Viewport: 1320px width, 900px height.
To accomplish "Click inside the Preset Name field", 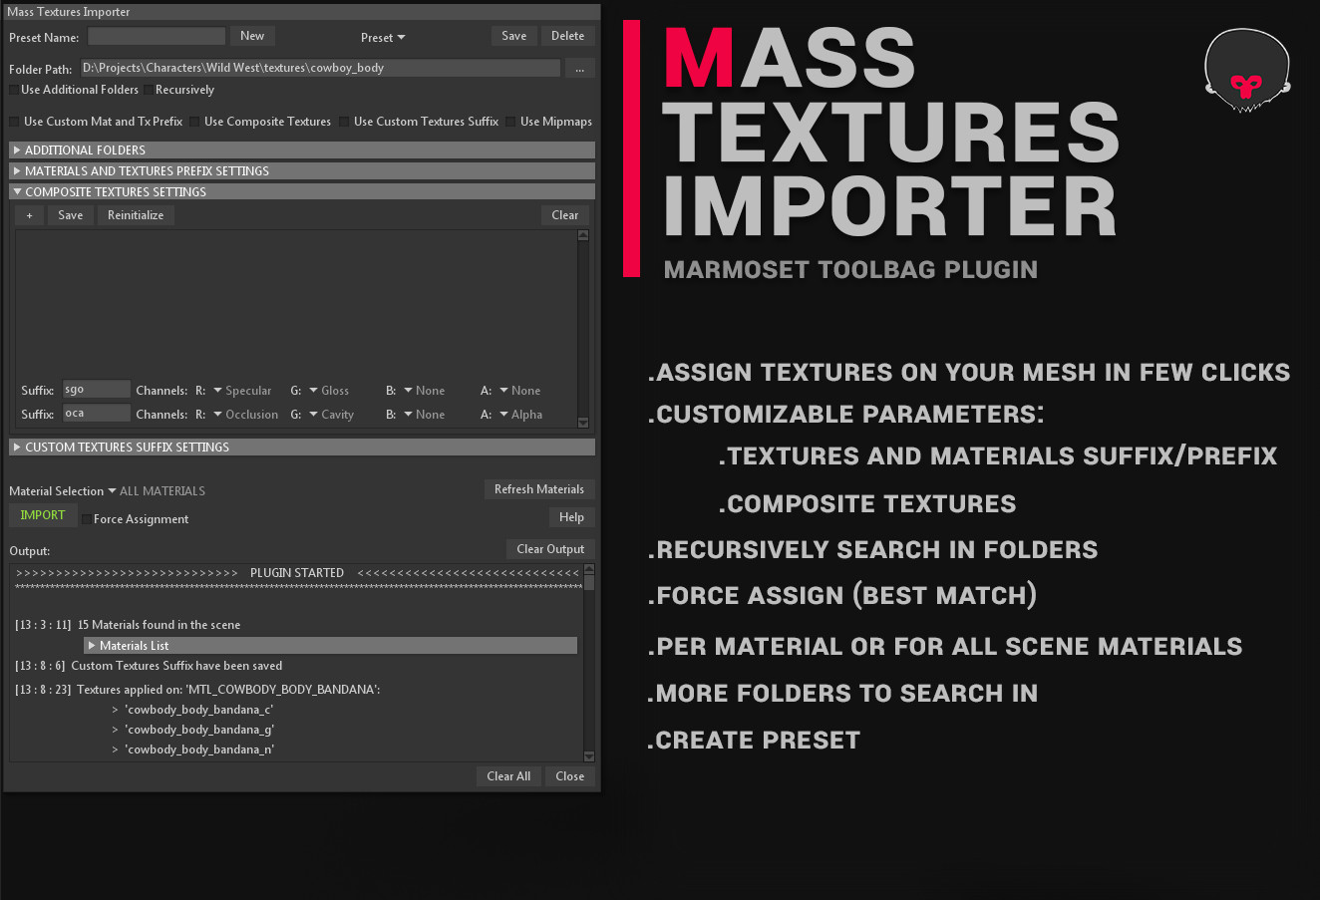I will coord(156,35).
